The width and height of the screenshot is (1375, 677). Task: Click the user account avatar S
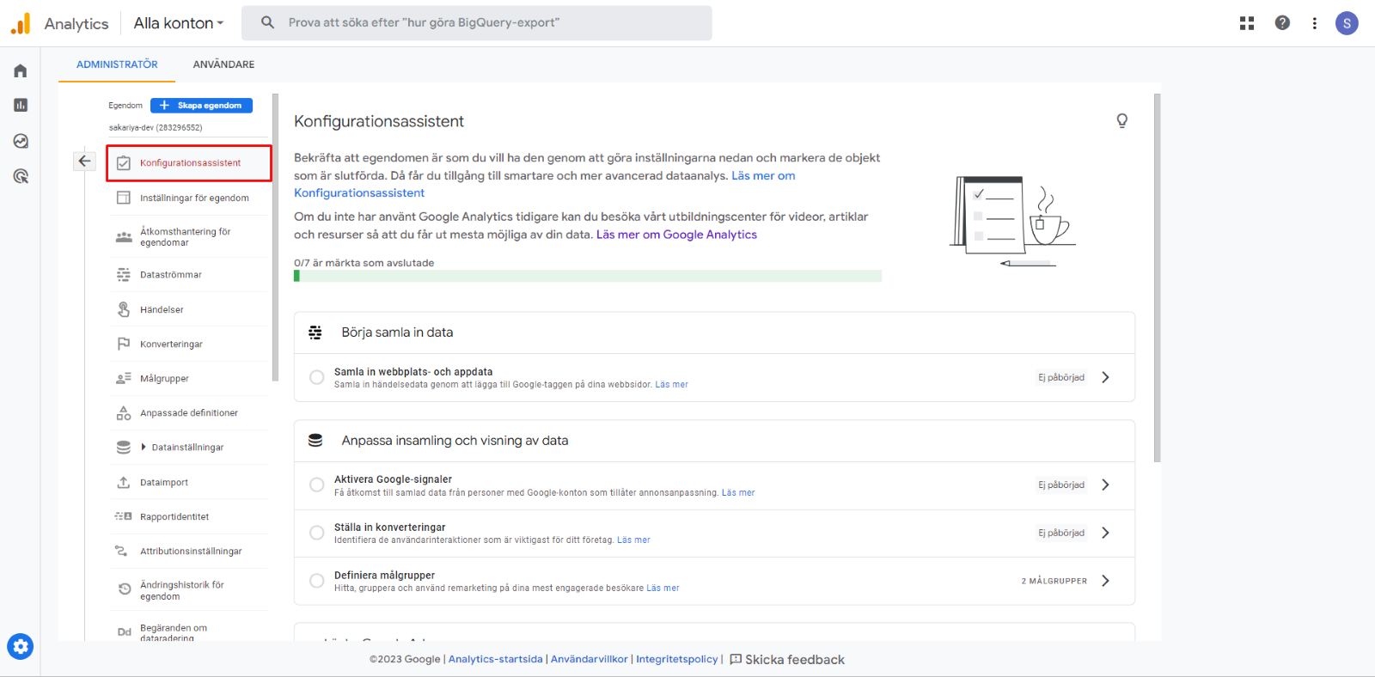1347,23
